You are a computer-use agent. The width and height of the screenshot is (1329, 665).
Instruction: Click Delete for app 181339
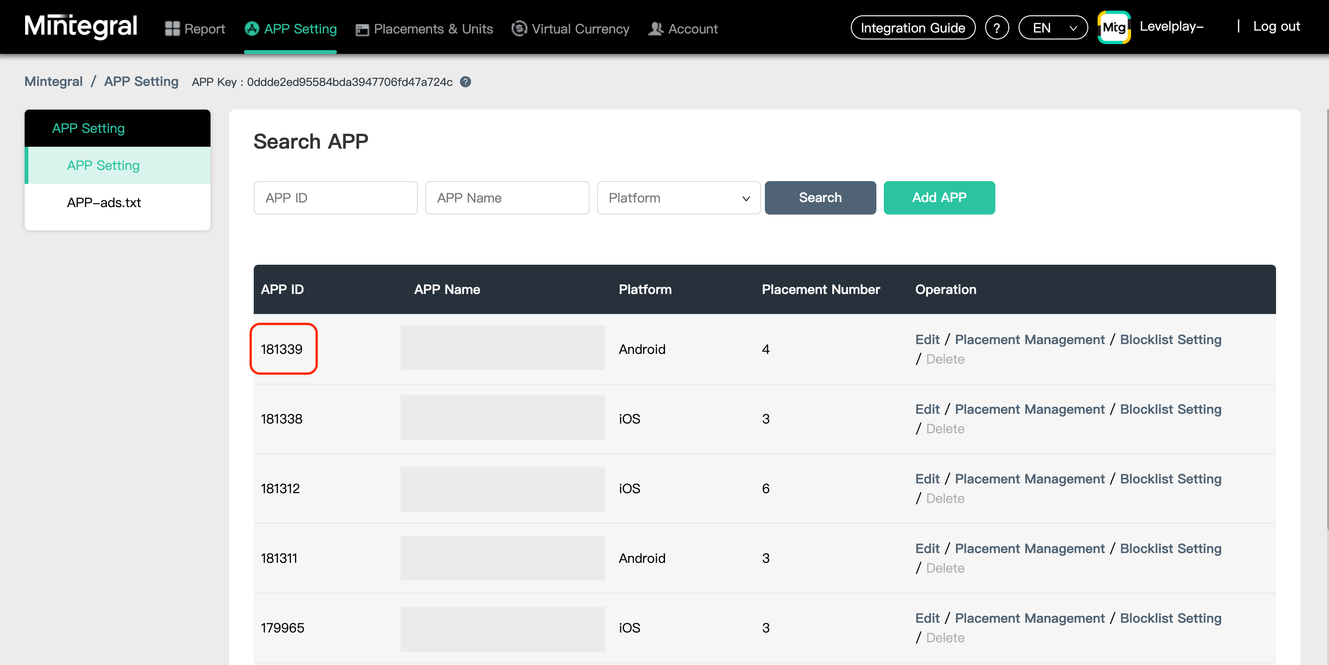(945, 359)
